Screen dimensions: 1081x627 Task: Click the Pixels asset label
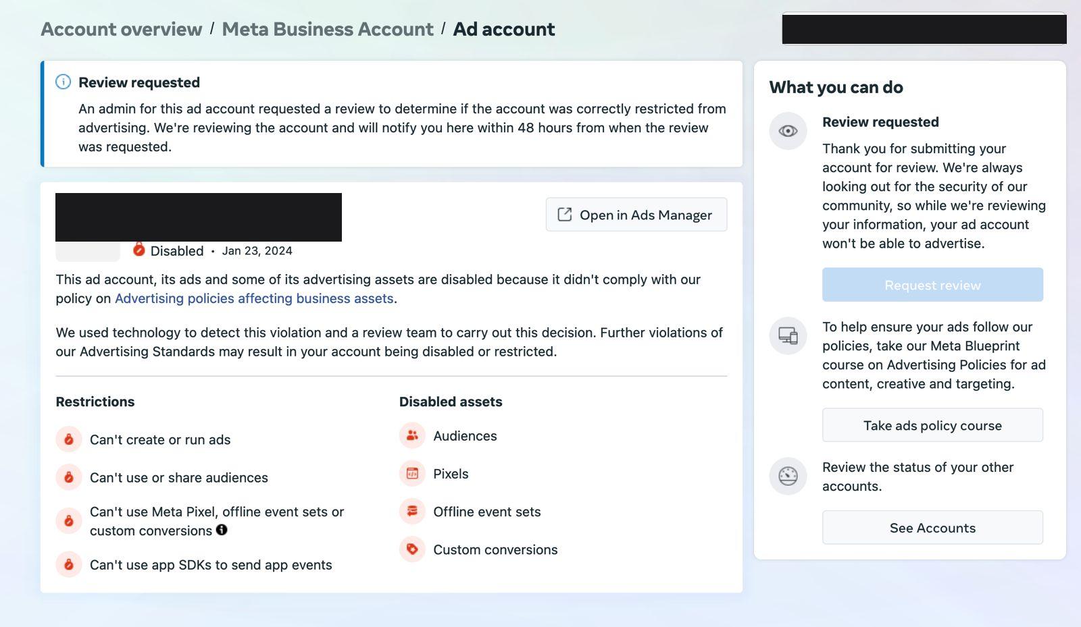pyautogui.click(x=451, y=474)
